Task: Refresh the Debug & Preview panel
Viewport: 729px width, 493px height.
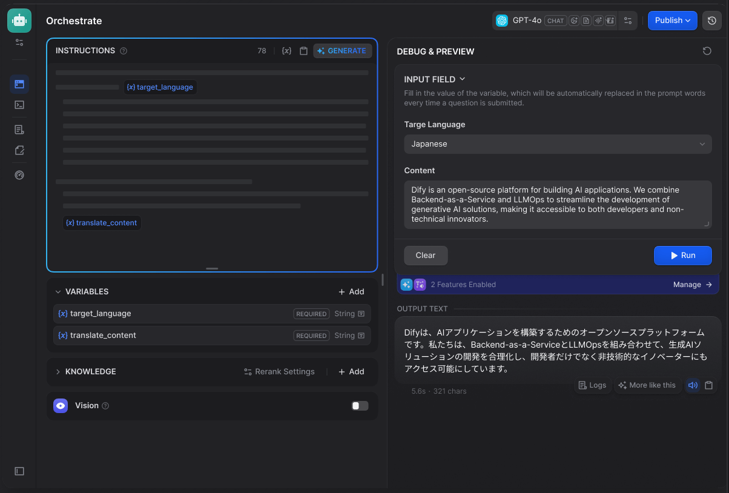Action: point(707,51)
